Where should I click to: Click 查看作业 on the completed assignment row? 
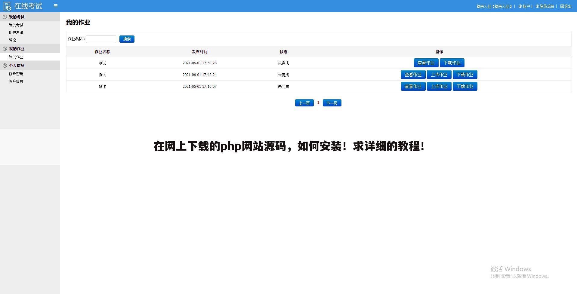pos(426,63)
